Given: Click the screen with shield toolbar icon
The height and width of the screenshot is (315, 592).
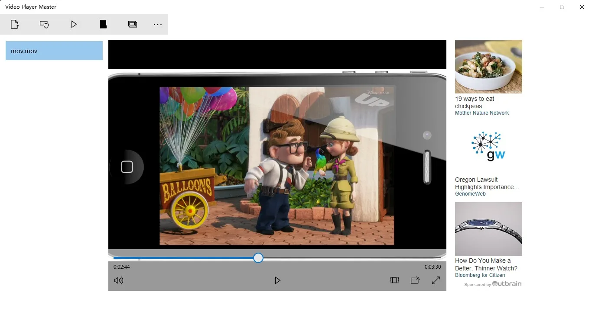Looking at the screenshot, I should (x=44, y=24).
